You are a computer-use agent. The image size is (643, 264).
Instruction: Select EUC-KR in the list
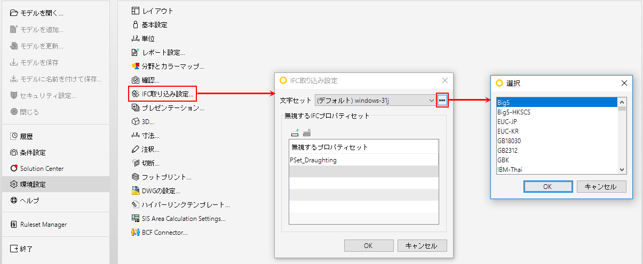(557, 131)
